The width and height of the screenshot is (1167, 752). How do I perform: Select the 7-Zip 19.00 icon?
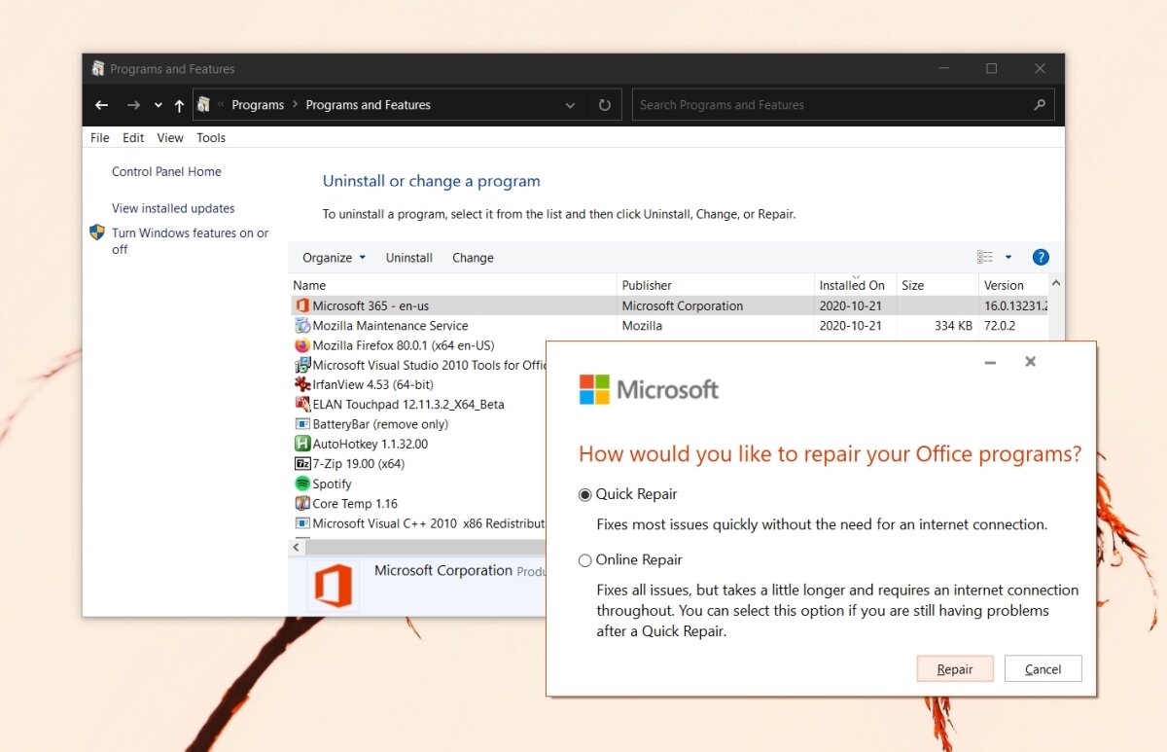302,464
